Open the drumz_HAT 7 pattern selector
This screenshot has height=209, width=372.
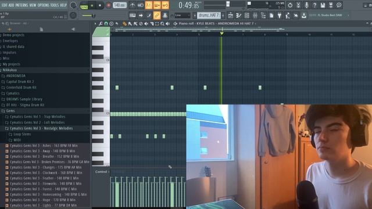(209, 16)
